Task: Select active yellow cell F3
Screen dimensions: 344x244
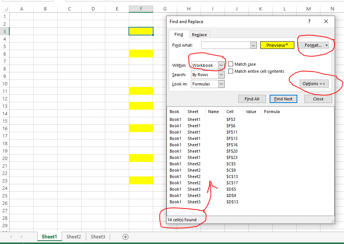Action: tap(141, 31)
